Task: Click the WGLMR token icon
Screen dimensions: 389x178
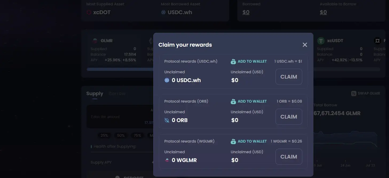Action: pyautogui.click(x=167, y=160)
